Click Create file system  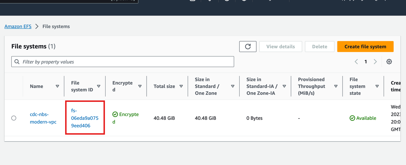point(365,46)
